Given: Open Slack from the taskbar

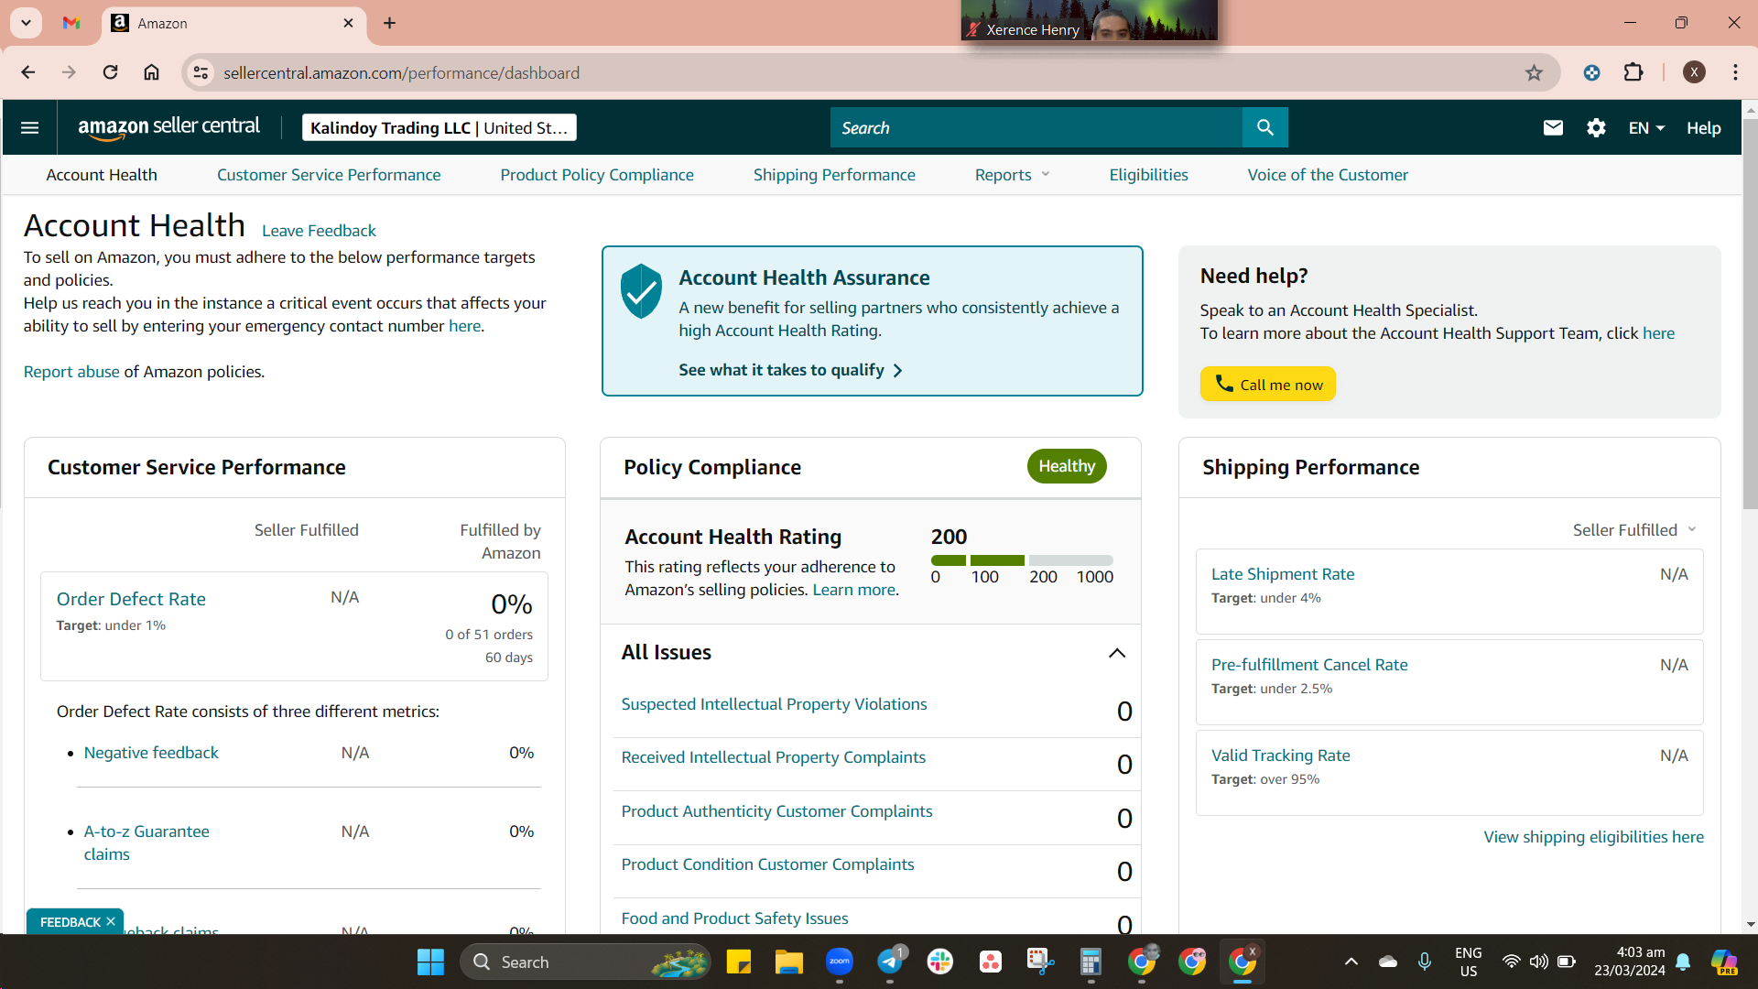Looking at the screenshot, I should pyautogui.click(x=939, y=962).
